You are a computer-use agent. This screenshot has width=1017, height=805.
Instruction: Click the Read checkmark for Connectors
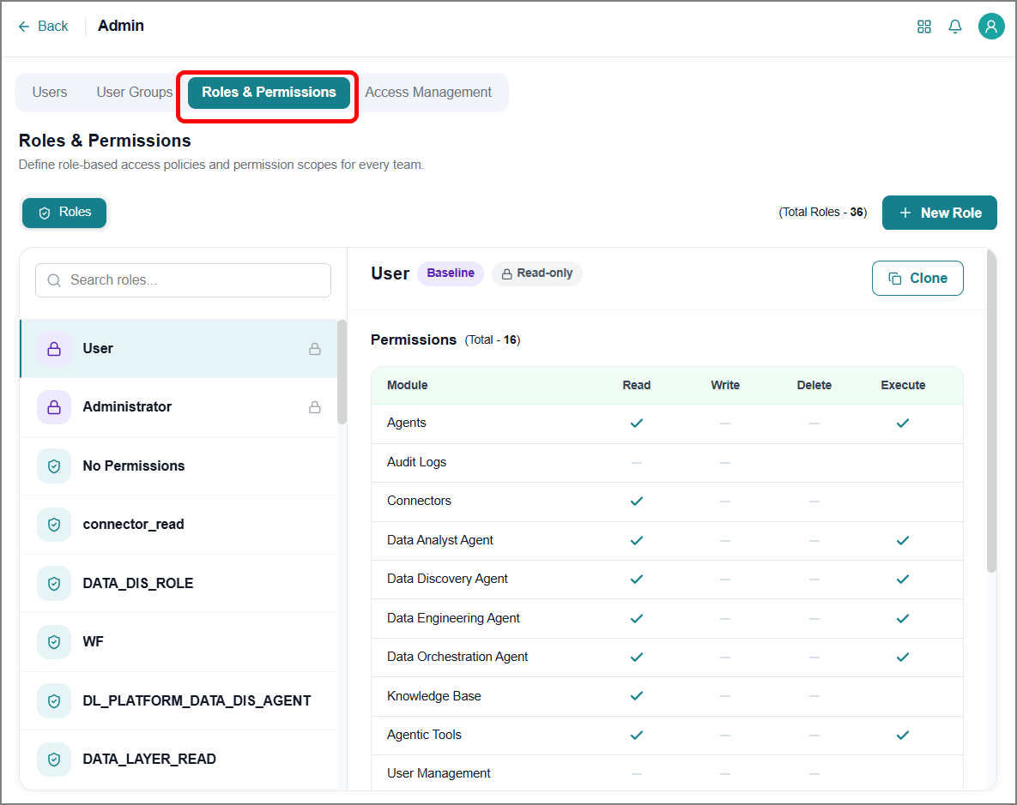637,501
